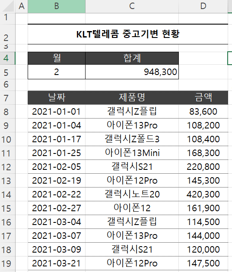Click the 합계 header cell
This screenshot has height=272, width=232.
click(x=132, y=58)
